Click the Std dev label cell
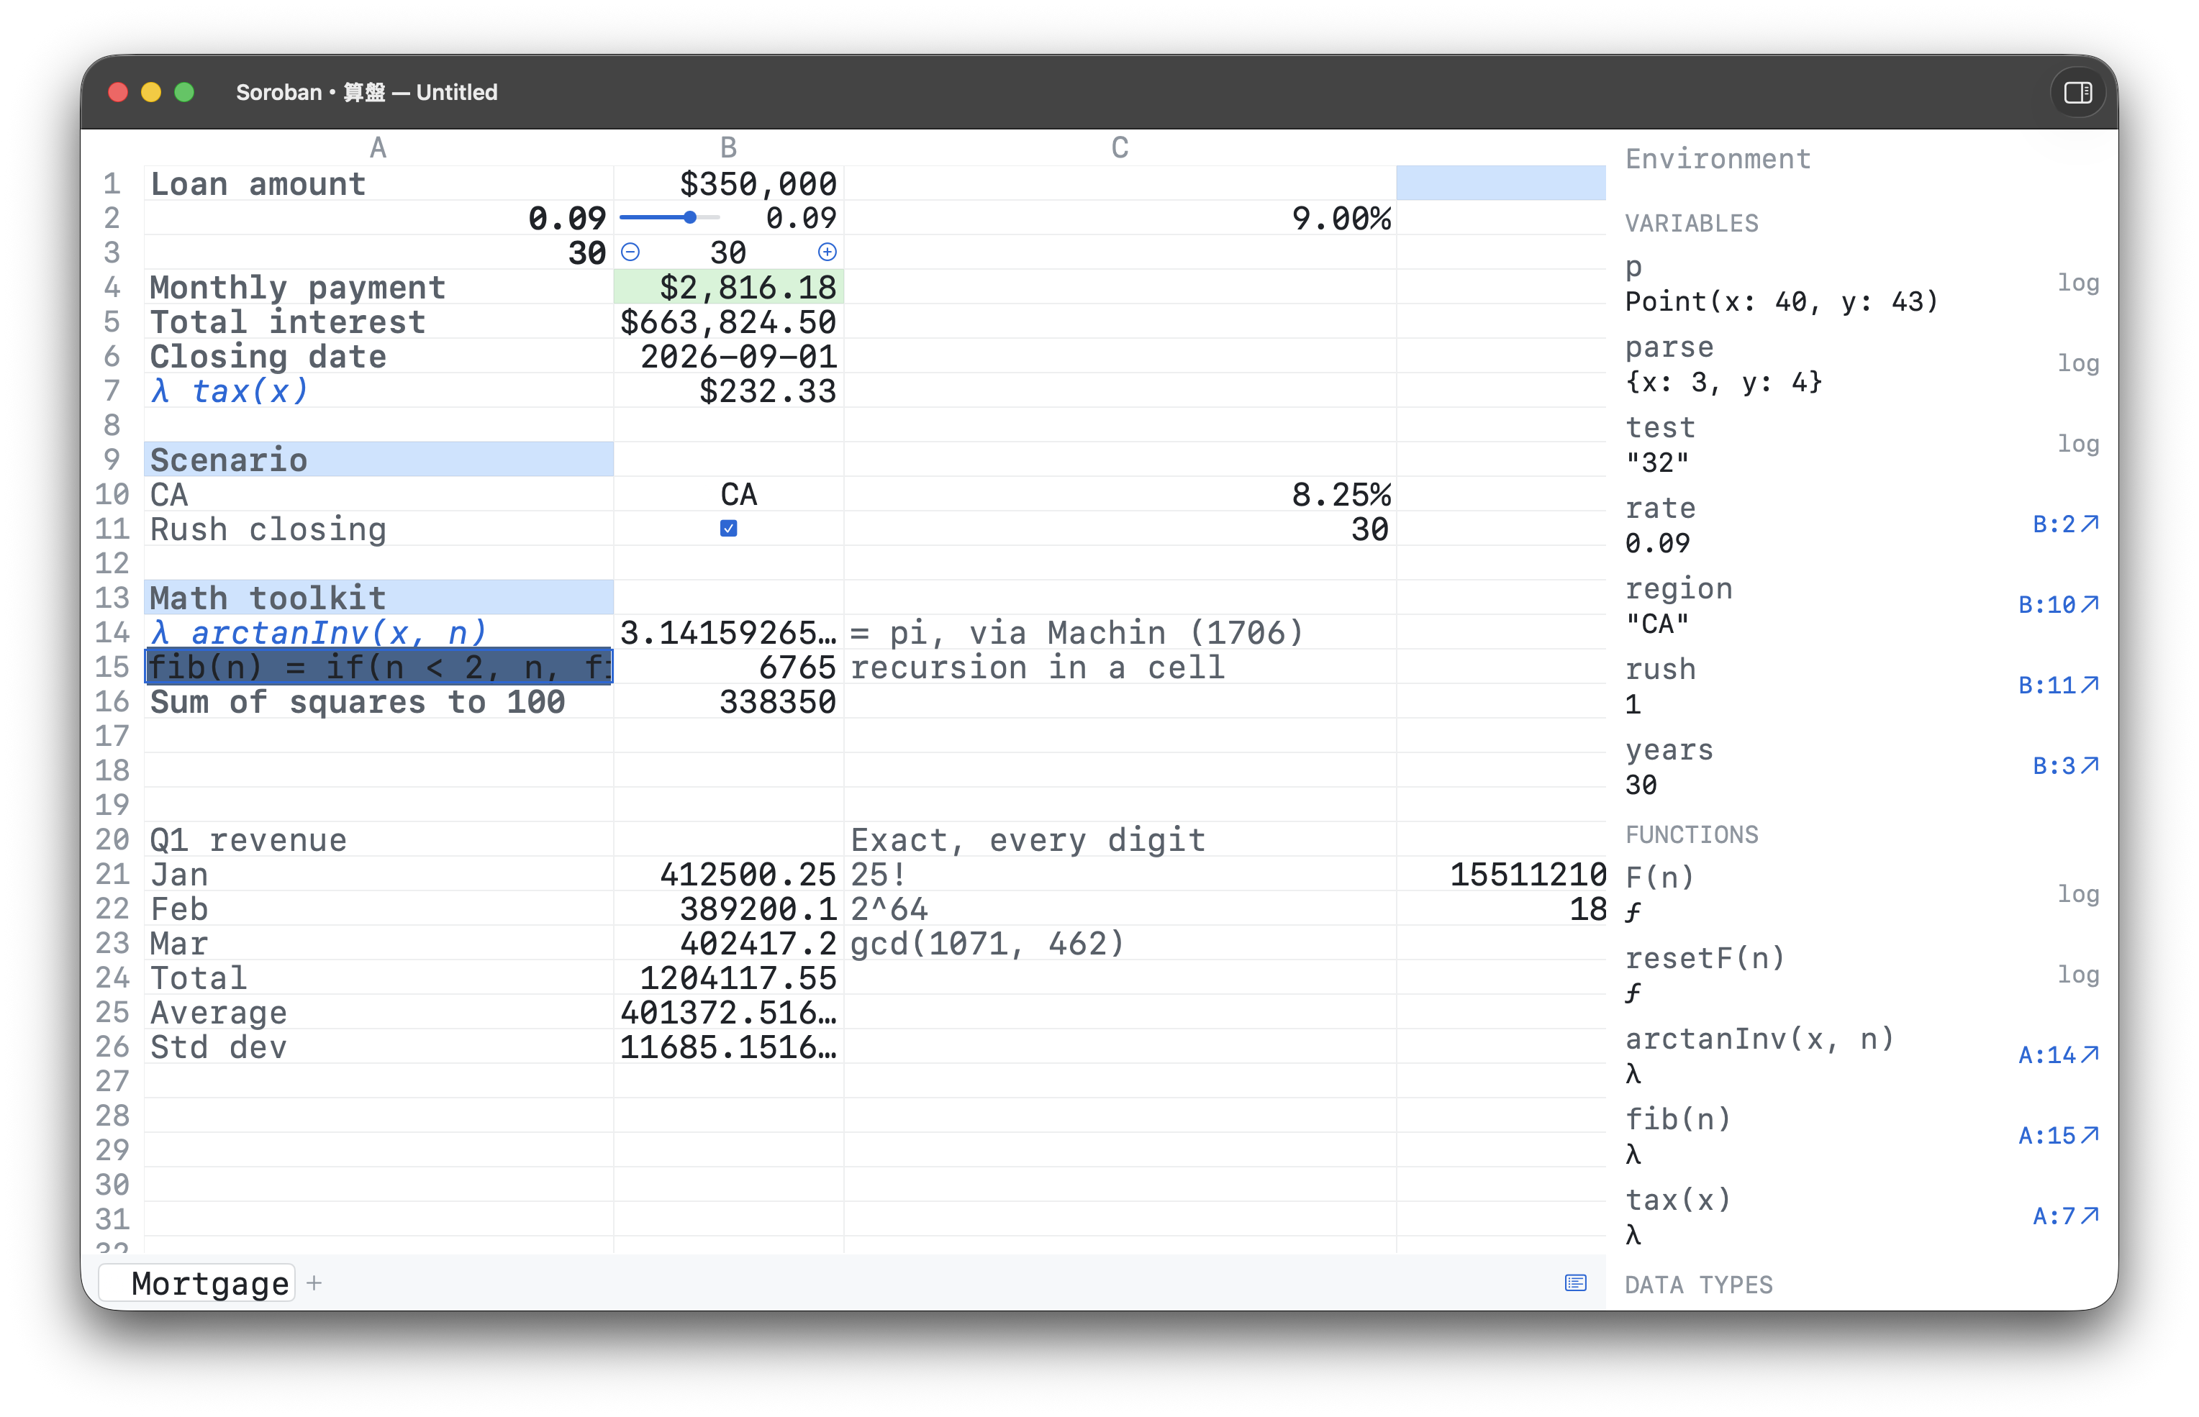 (378, 1047)
